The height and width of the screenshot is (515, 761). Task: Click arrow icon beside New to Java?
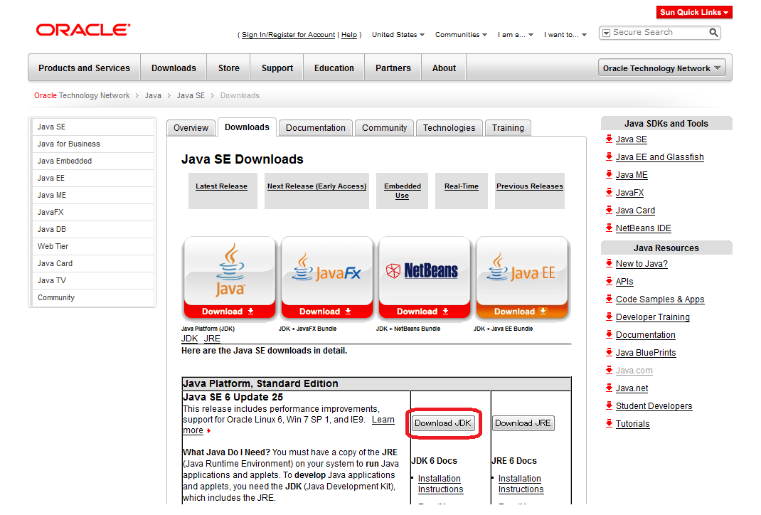tap(609, 264)
